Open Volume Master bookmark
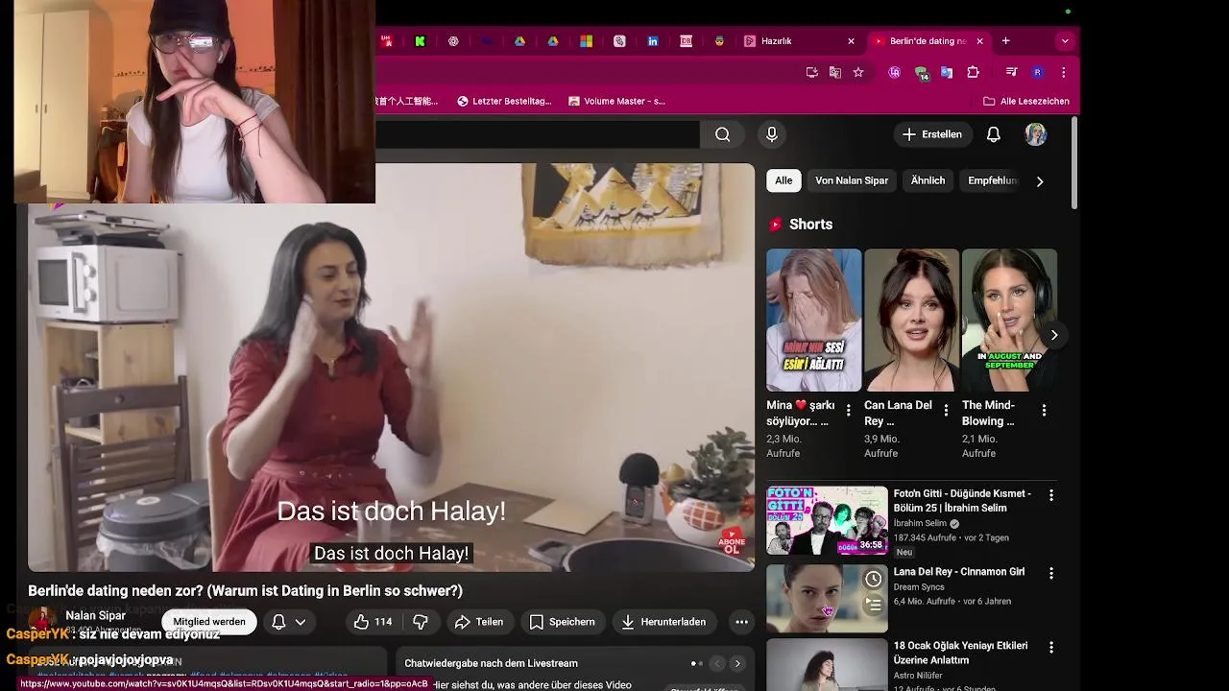The height and width of the screenshot is (691, 1229). (x=616, y=101)
